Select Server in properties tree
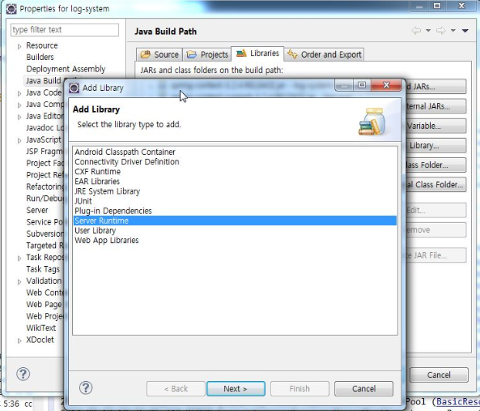Screen dimensions: 480x411 [37, 210]
